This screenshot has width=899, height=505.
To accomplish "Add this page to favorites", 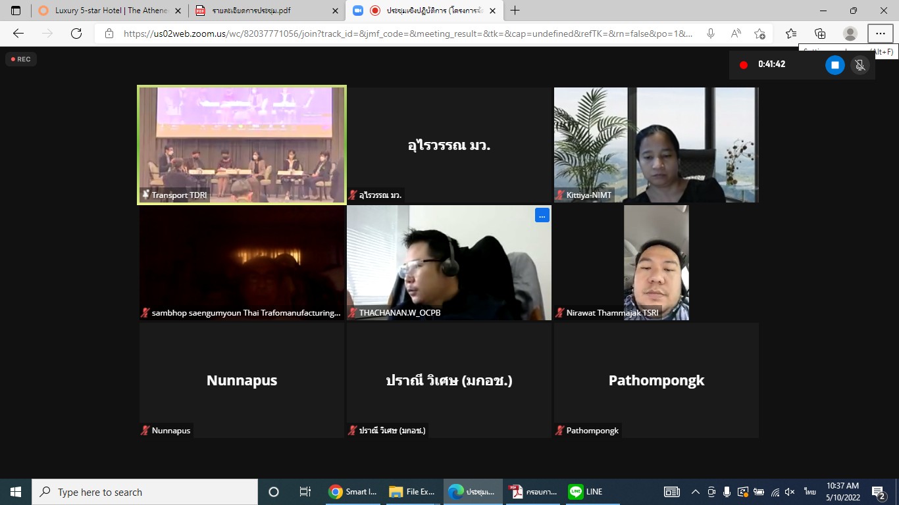I will [x=759, y=34].
